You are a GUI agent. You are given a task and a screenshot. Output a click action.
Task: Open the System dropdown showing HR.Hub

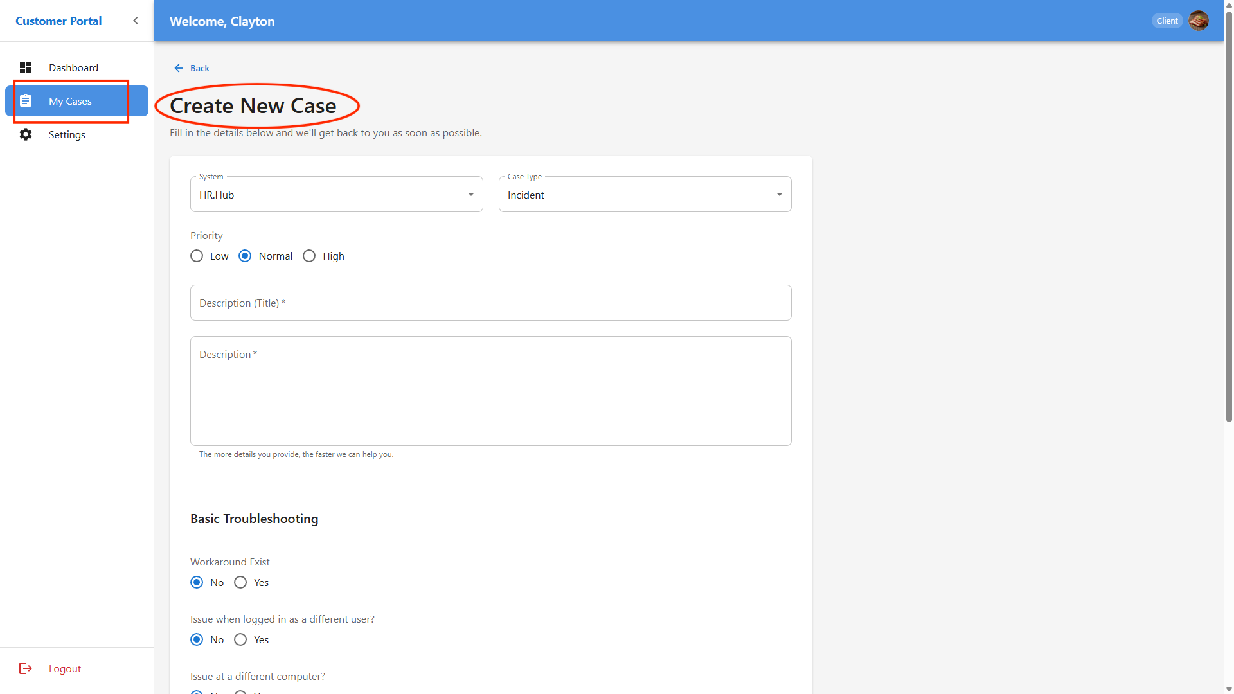click(336, 194)
